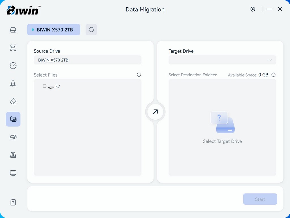
Task: Click the Start button
Action: [x=260, y=199]
